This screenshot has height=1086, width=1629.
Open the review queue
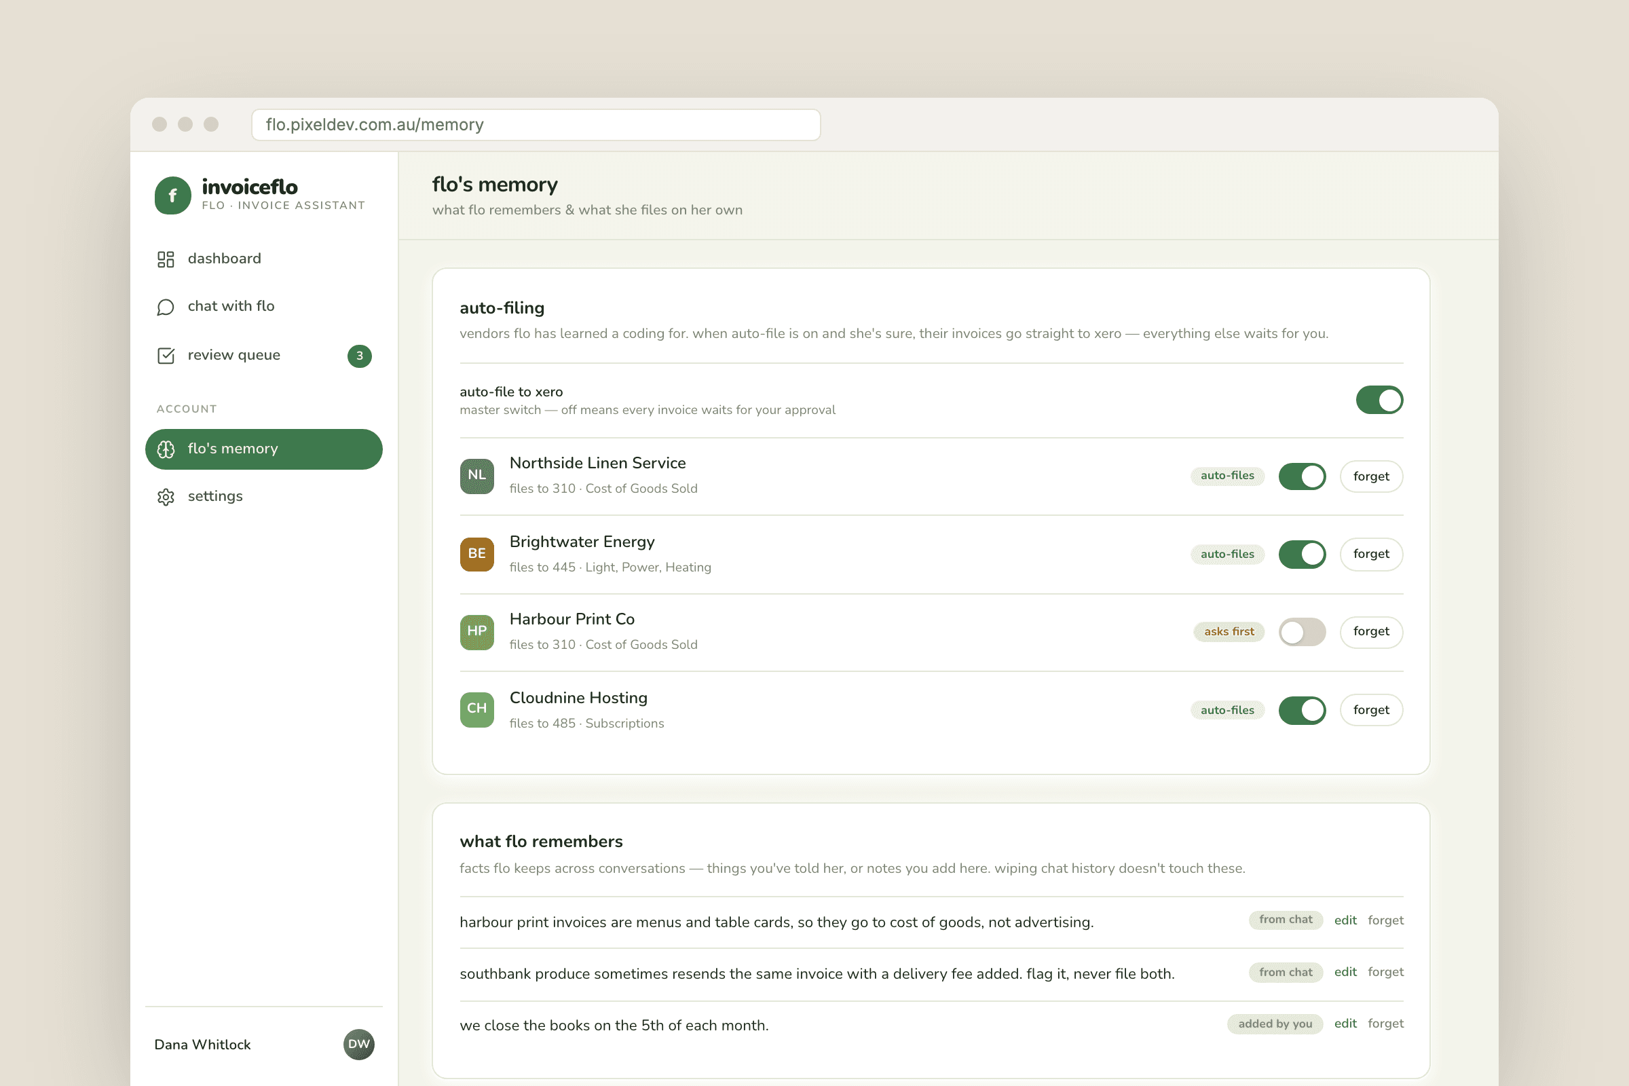point(264,355)
